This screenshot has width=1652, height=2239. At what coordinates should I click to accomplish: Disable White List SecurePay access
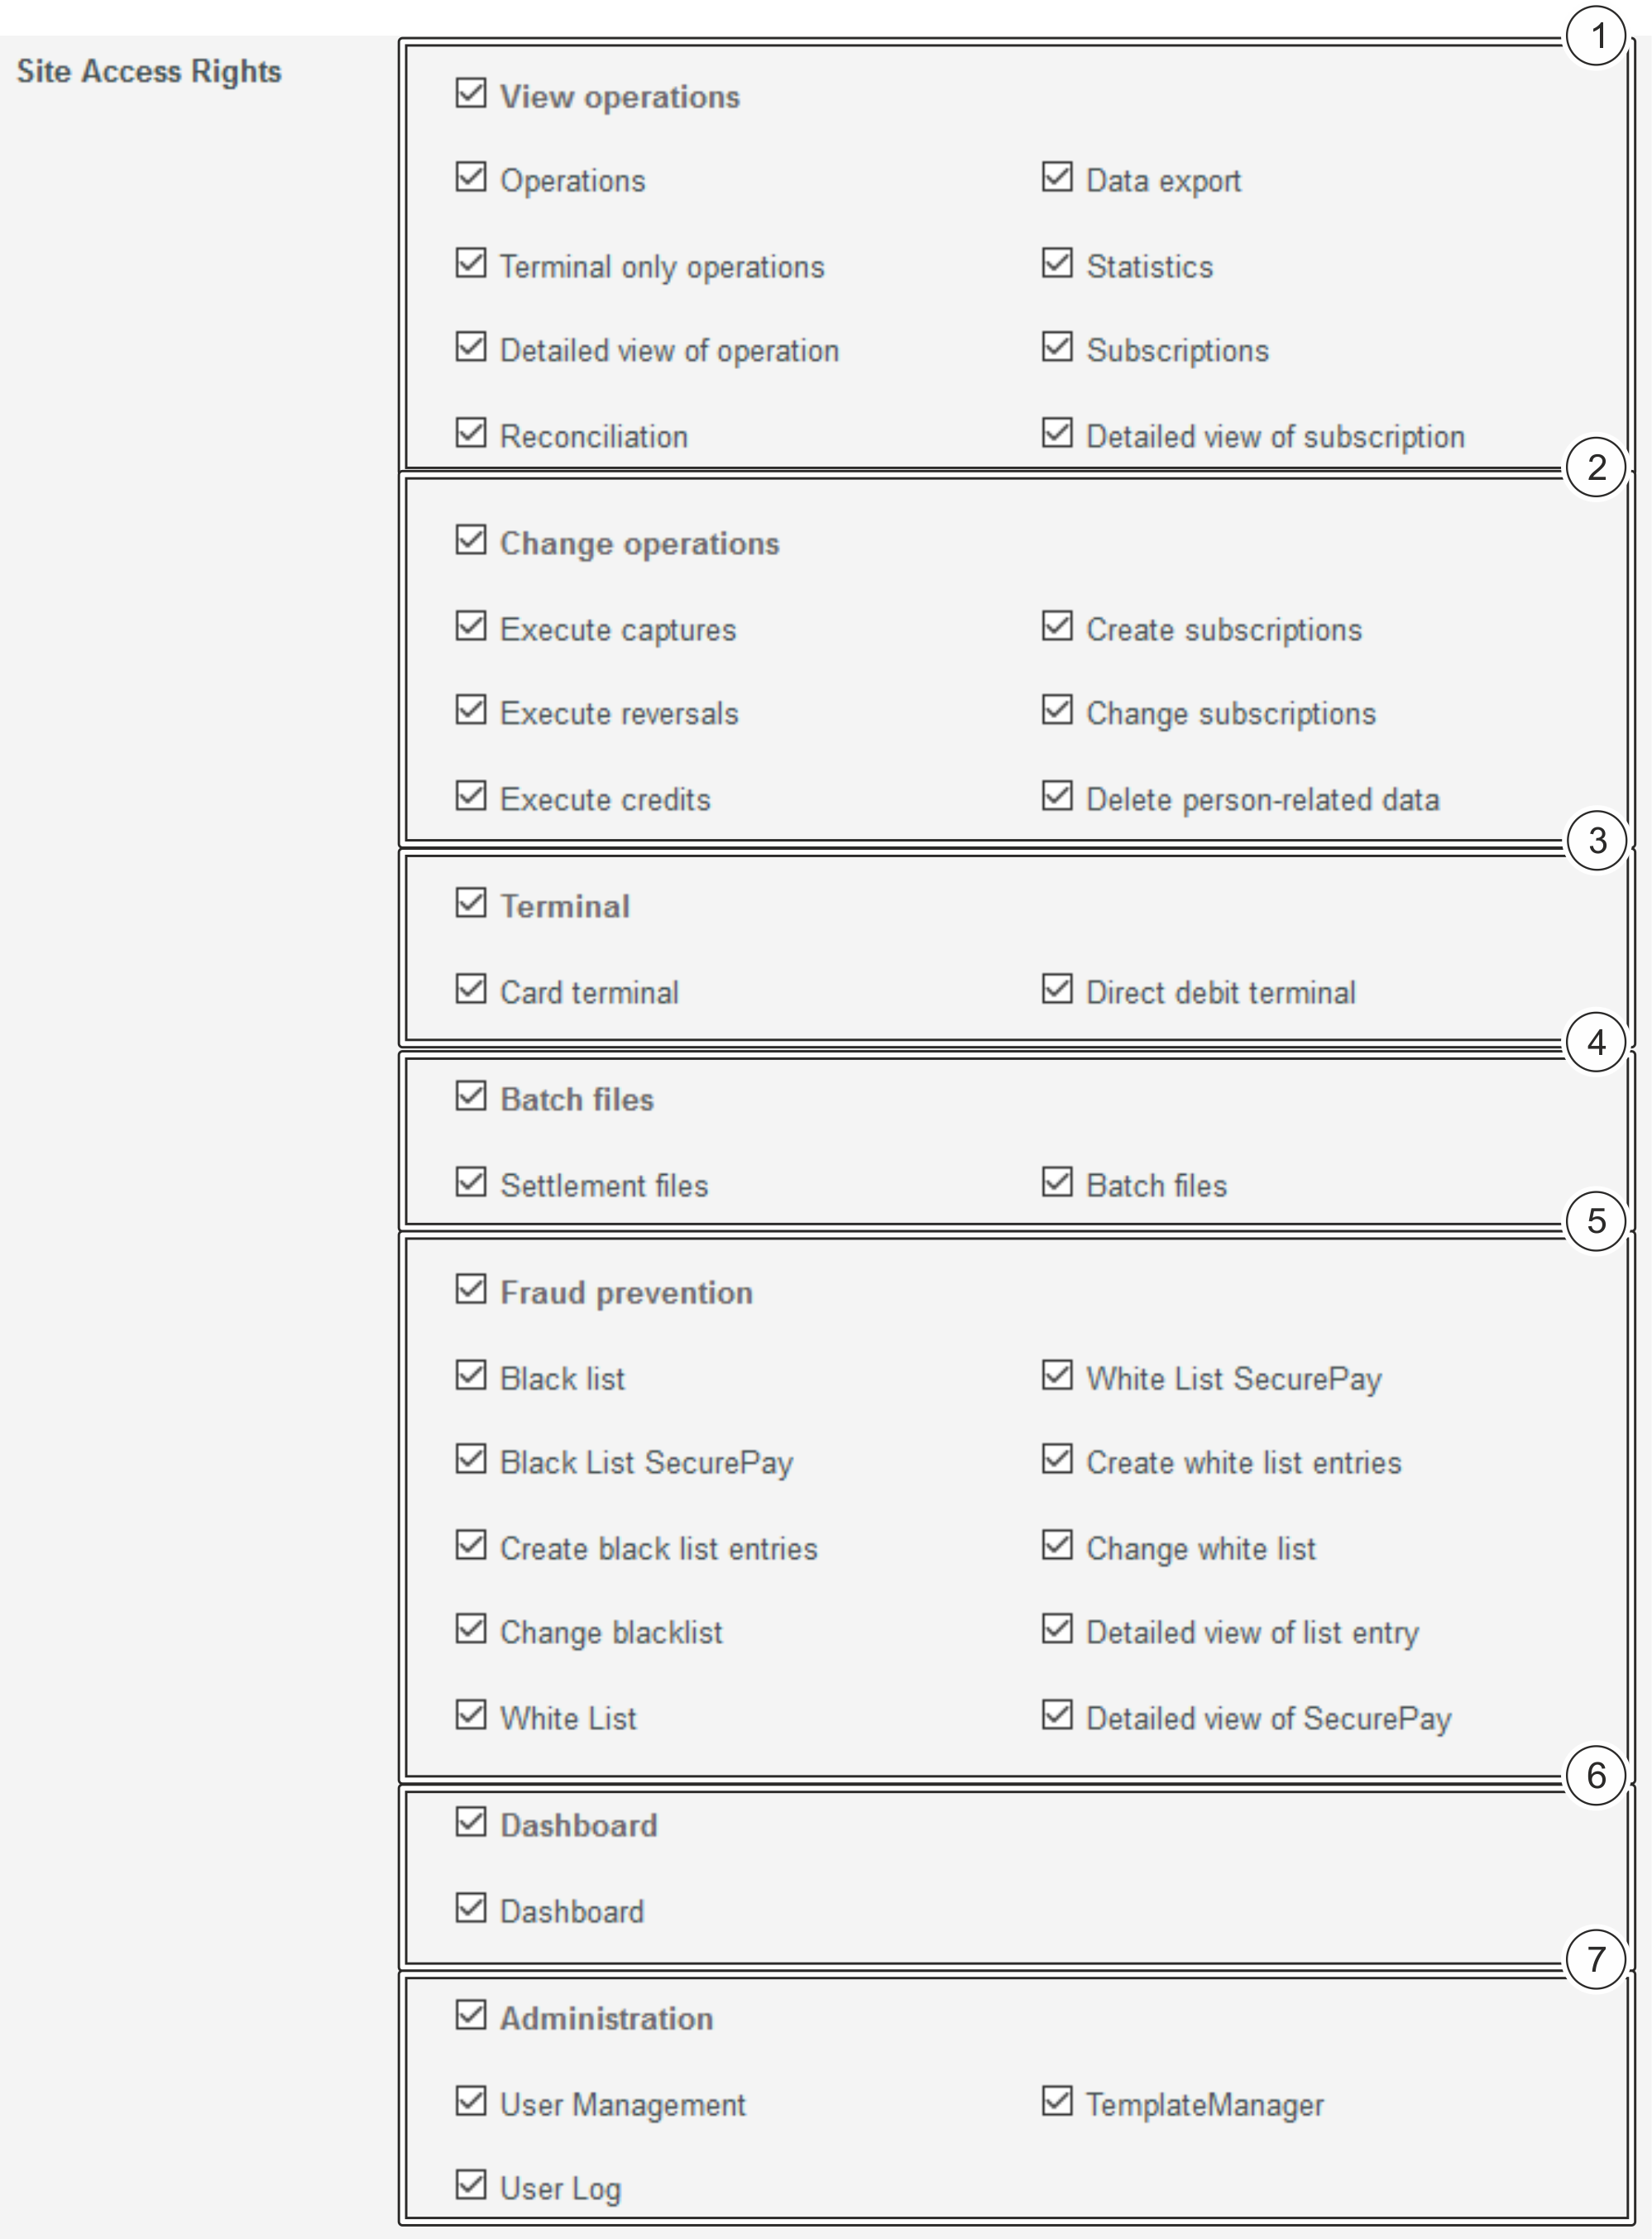pyautogui.click(x=1056, y=1376)
